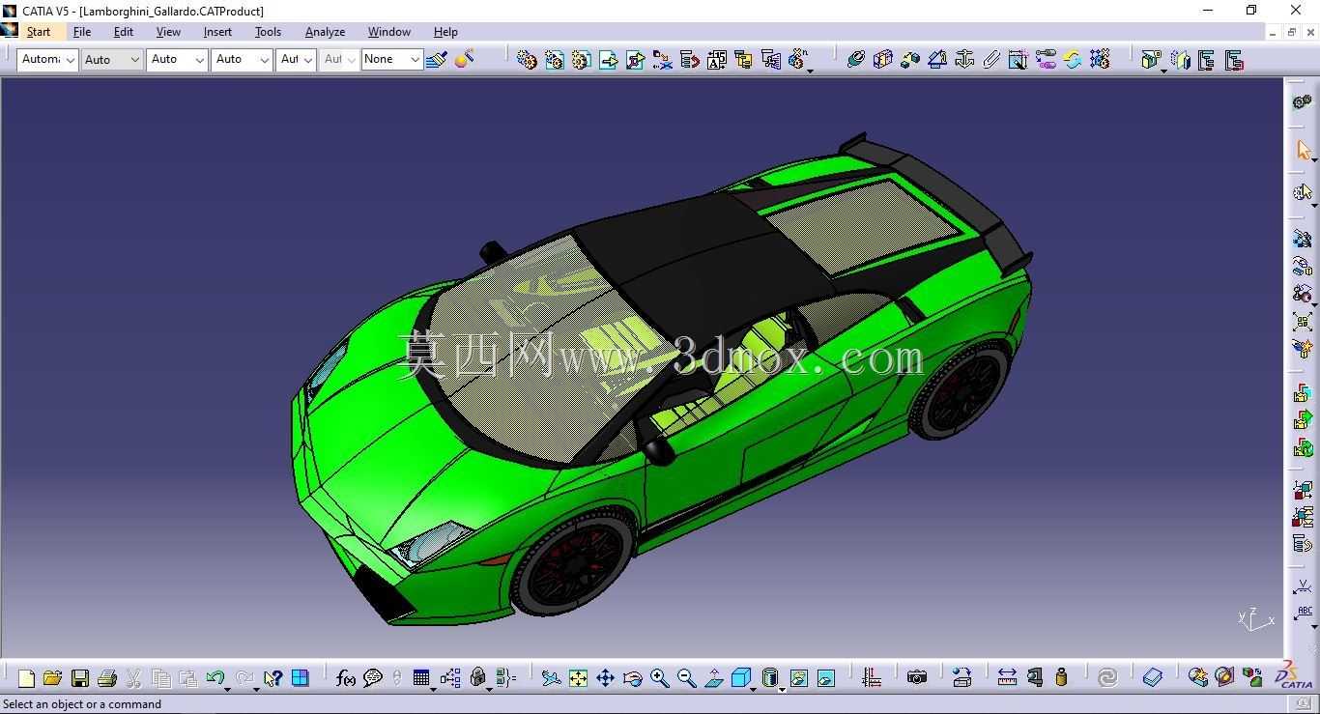Screen dimensions: 1320x714
Task: Click the status text "Select an object or a command"
Action: coord(83,704)
